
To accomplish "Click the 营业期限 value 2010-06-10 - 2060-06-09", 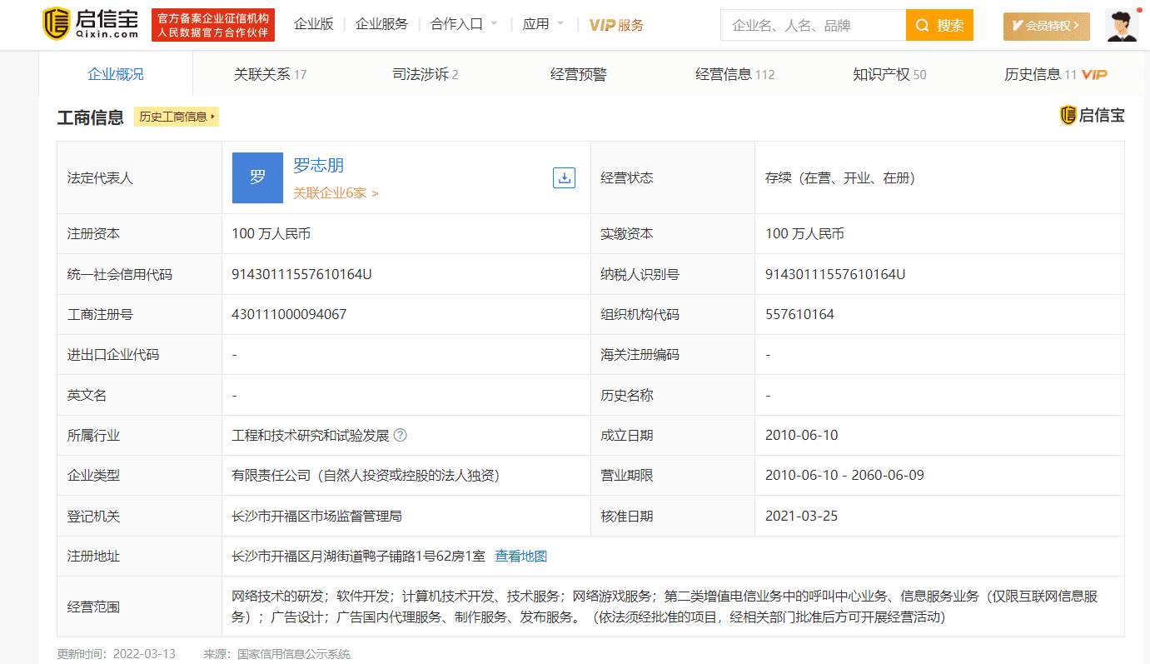I will click(844, 475).
